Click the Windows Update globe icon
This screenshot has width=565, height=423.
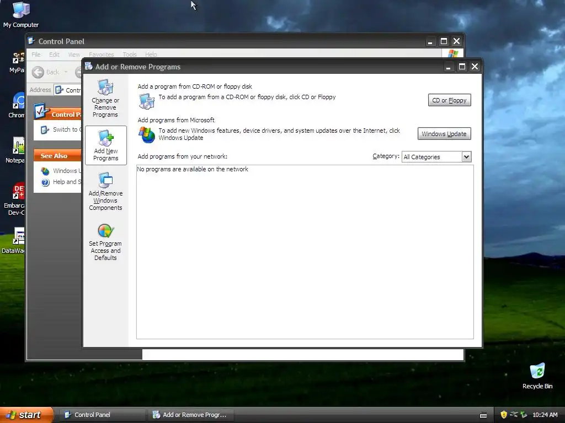(147, 135)
